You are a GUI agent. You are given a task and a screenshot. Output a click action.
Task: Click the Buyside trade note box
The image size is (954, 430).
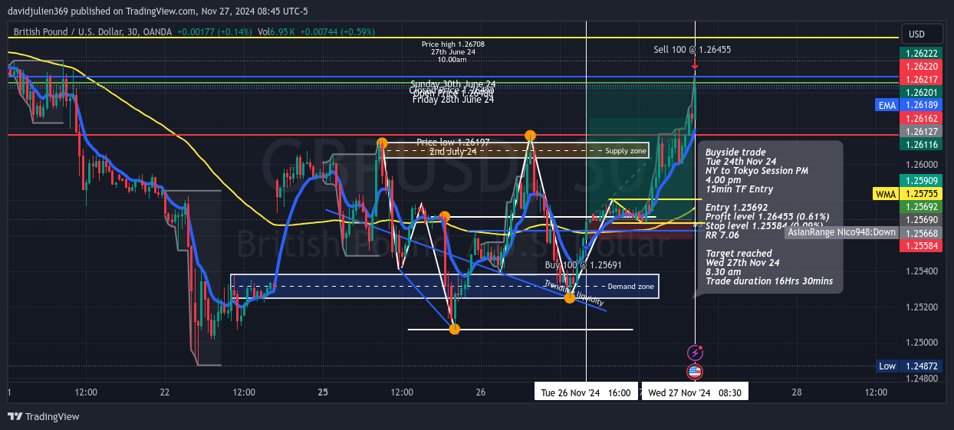[770, 217]
